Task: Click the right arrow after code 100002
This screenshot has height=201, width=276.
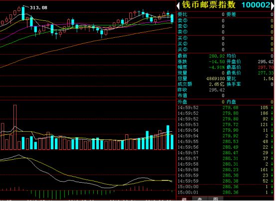Action: pyautogui.click(x=273, y=5)
